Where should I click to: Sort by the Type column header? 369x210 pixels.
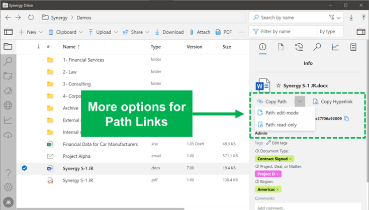[x=156, y=47]
